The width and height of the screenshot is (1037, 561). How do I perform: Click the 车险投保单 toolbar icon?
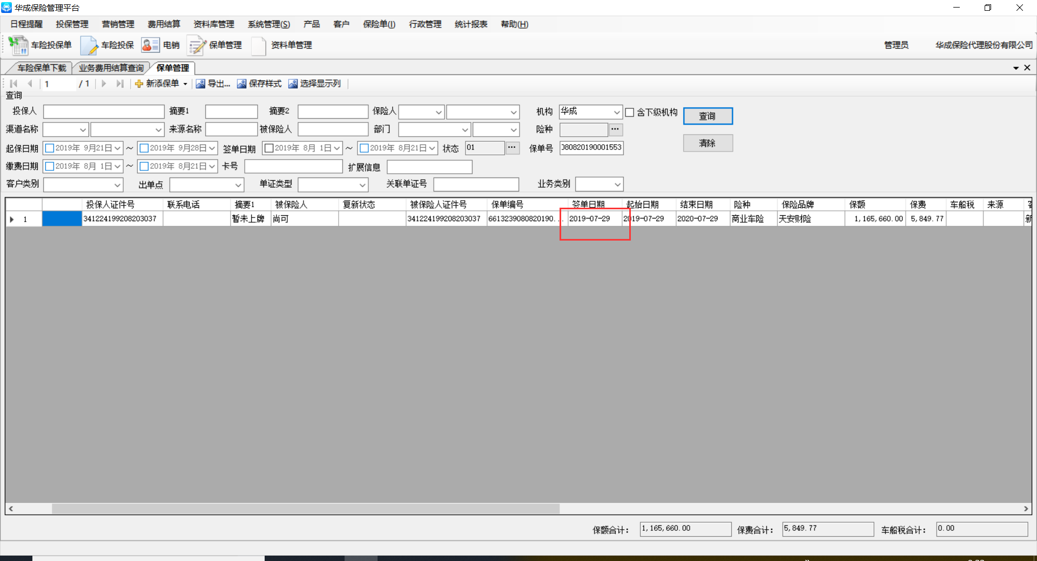18,45
